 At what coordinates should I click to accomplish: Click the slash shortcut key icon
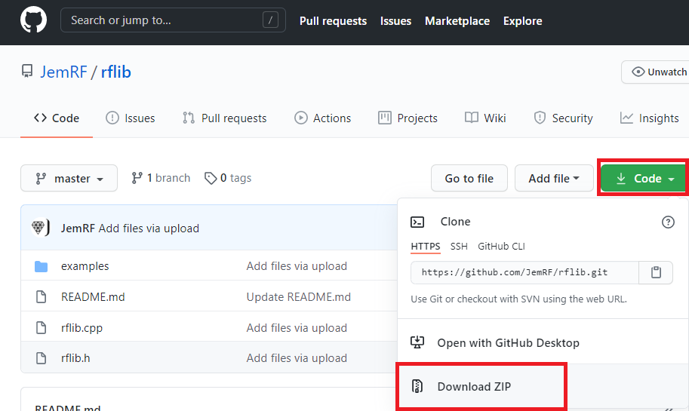click(270, 20)
